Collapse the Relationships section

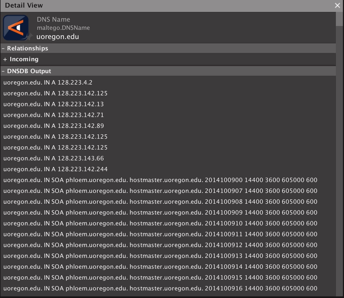click(3, 48)
